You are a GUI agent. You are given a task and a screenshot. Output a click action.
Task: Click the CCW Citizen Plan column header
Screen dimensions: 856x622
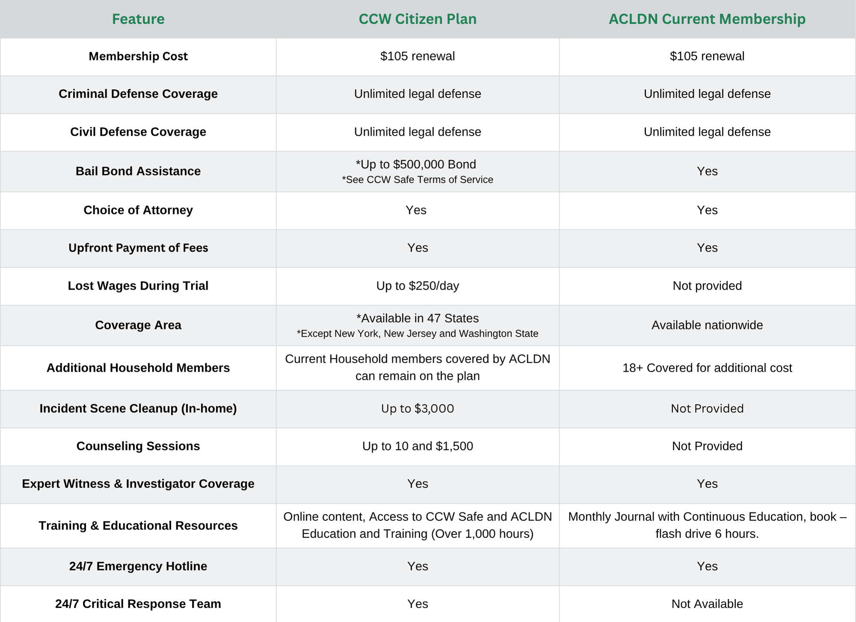point(417,19)
